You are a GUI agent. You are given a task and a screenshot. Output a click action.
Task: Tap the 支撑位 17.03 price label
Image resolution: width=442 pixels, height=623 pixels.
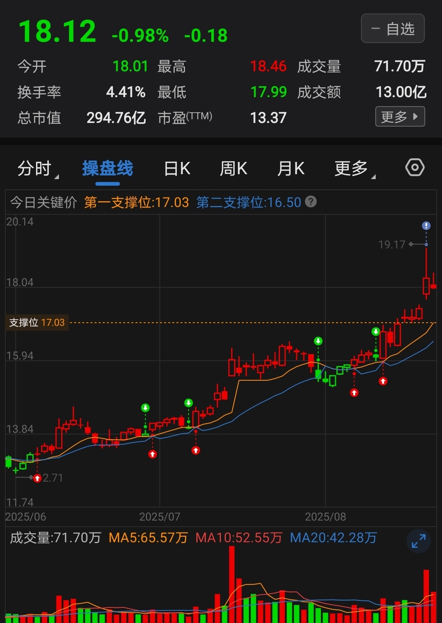point(37,323)
